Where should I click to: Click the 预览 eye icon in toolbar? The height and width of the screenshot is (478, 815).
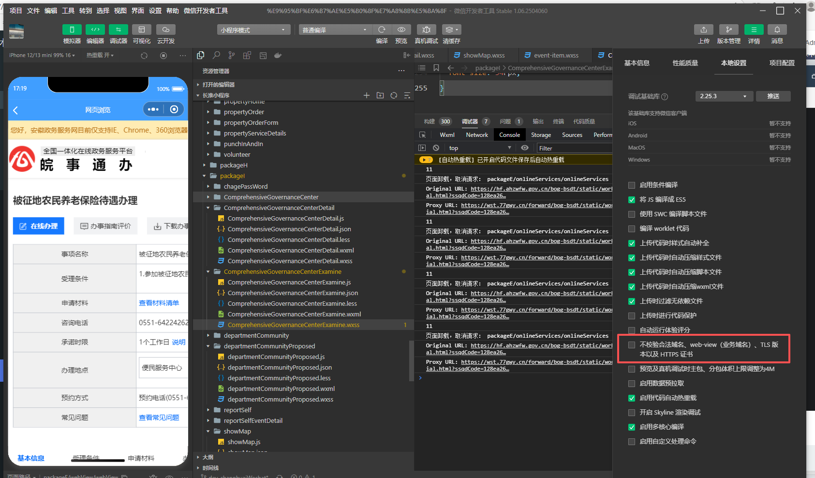click(401, 30)
